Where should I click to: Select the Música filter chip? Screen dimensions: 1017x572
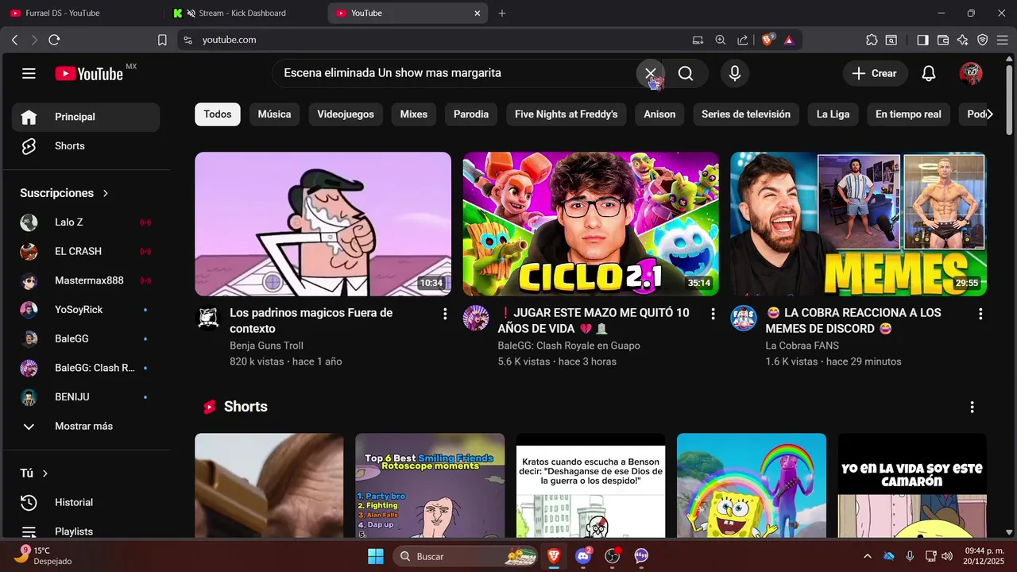274,114
